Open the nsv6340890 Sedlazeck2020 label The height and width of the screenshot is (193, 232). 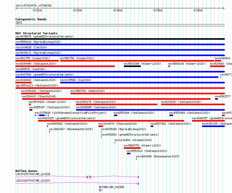pyautogui.click(x=36, y=64)
